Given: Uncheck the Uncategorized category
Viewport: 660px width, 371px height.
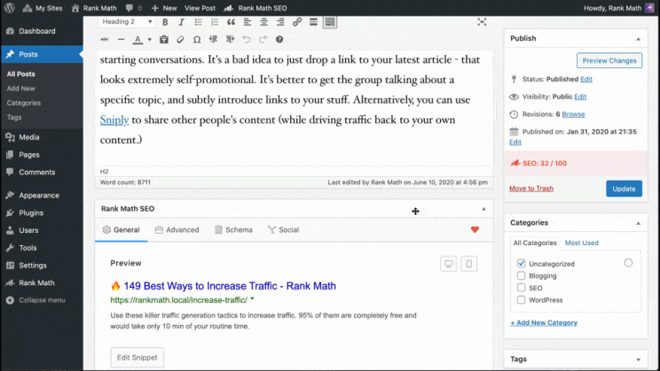Looking at the screenshot, I should [x=522, y=264].
